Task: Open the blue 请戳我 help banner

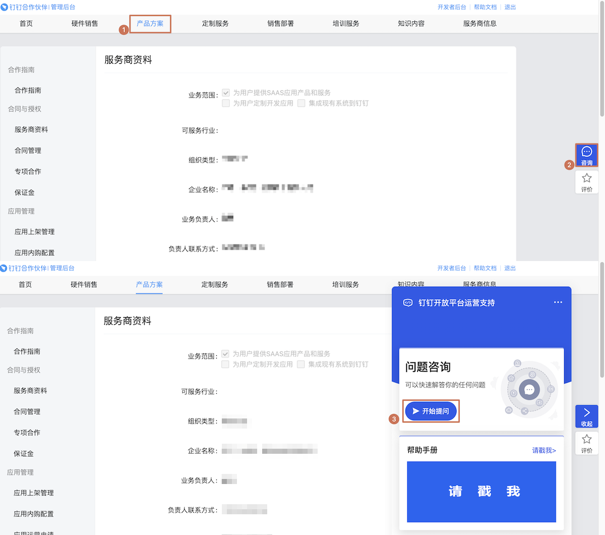Action: (481, 491)
